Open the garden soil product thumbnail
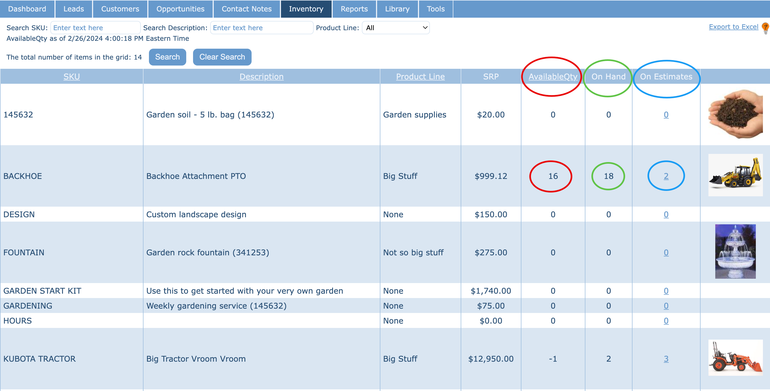Screen dimensions: 770x391 [735, 114]
